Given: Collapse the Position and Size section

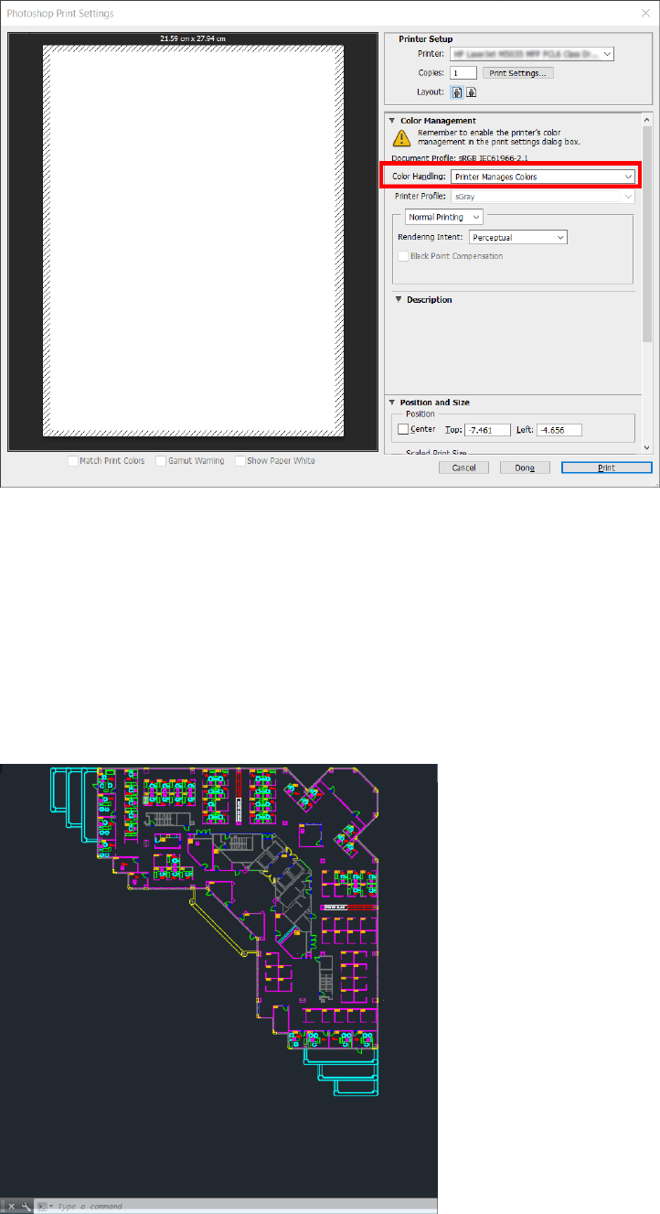Looking at the screenshot, I should coord(393,403).
